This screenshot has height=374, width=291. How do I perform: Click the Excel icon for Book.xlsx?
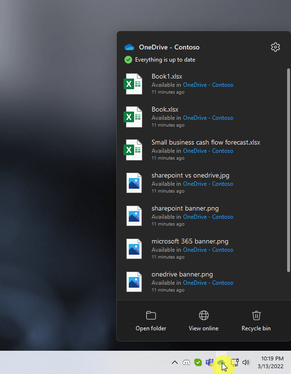[133, 117]
